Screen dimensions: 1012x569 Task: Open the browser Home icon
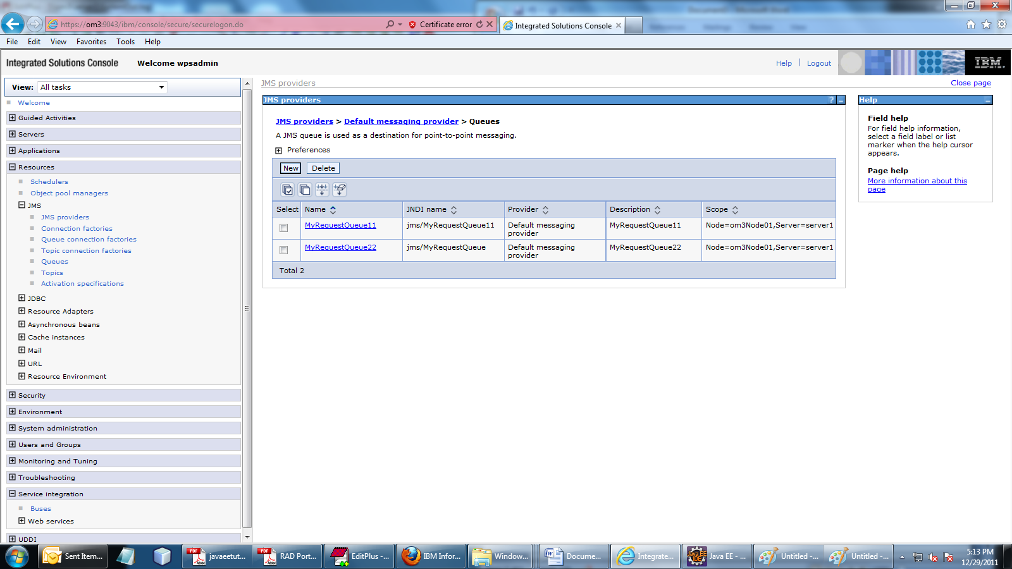click(x=971, y=25)
